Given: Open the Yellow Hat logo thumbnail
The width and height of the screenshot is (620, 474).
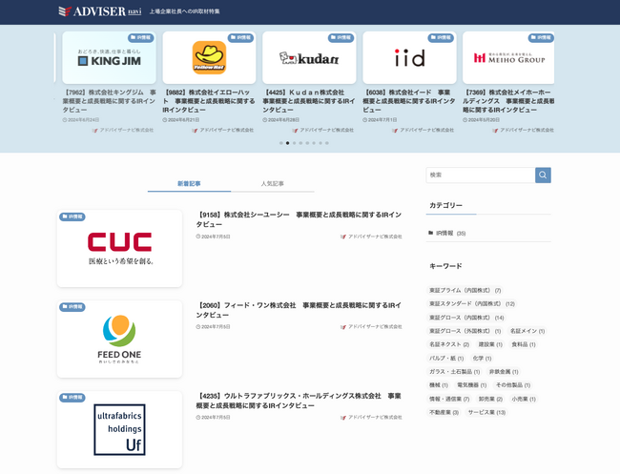Looking at the screenshot, I should (x=209, y=58).
